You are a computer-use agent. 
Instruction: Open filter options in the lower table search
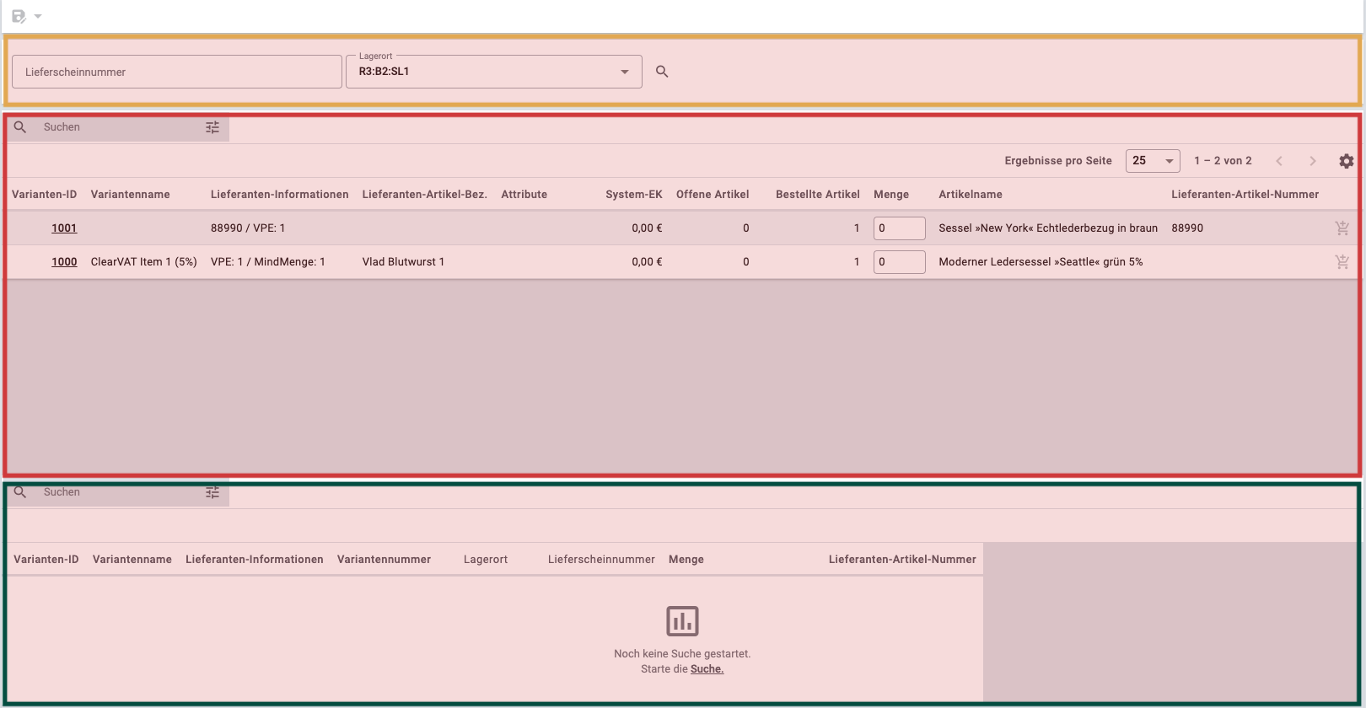212,492
